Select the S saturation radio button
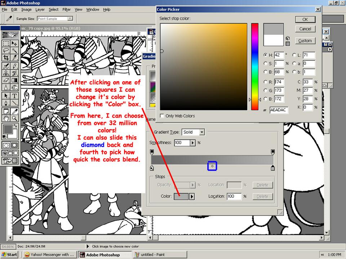 click(x=266, y=63)
